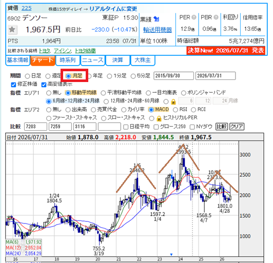Click comparison code field 3116
Viewport: 273px width, 263px height.
[85, 127]
